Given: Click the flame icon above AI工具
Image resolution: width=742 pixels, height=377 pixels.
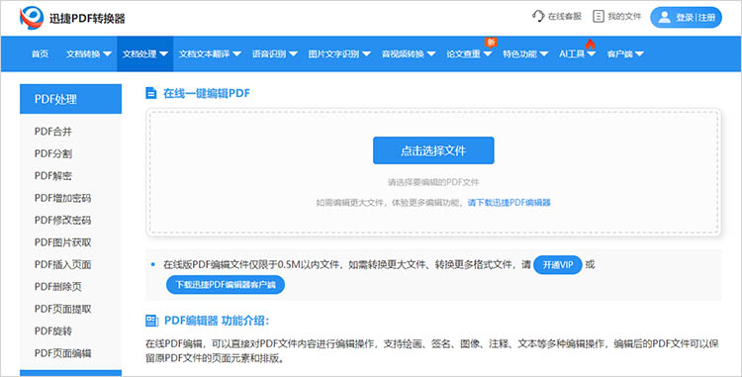Looking at the screenshot, I should click(x=590, y=44).
